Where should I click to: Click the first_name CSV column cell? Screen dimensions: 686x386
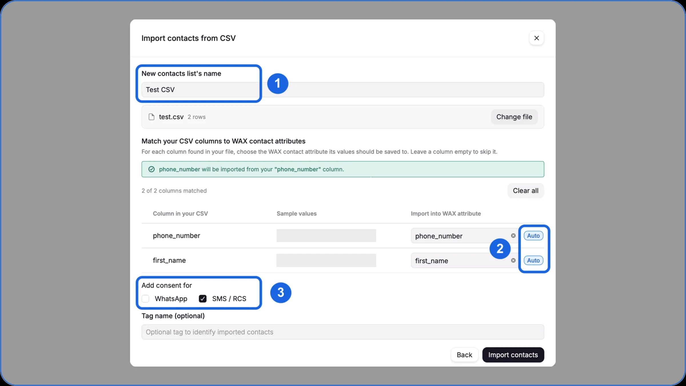(169, 260)
